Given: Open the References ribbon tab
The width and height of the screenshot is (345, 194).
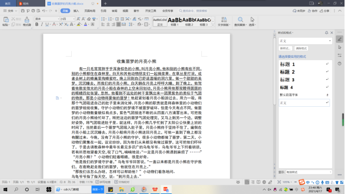Looking at the screenshot, I should 103,11.
